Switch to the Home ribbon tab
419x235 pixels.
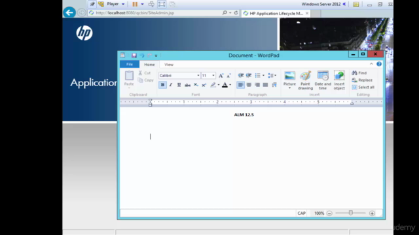point(149,65)
